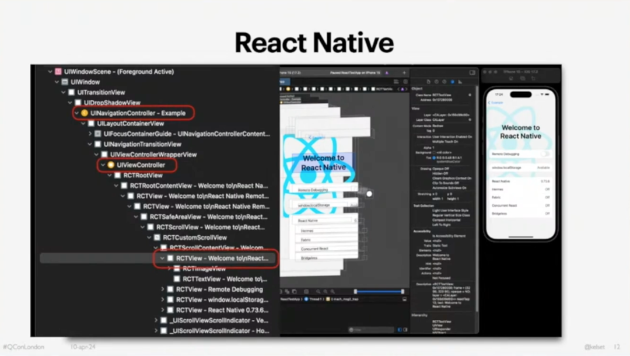Screen dimensions: 630x356
Task: Click the Simulator Home button icon
Action: 511,79
